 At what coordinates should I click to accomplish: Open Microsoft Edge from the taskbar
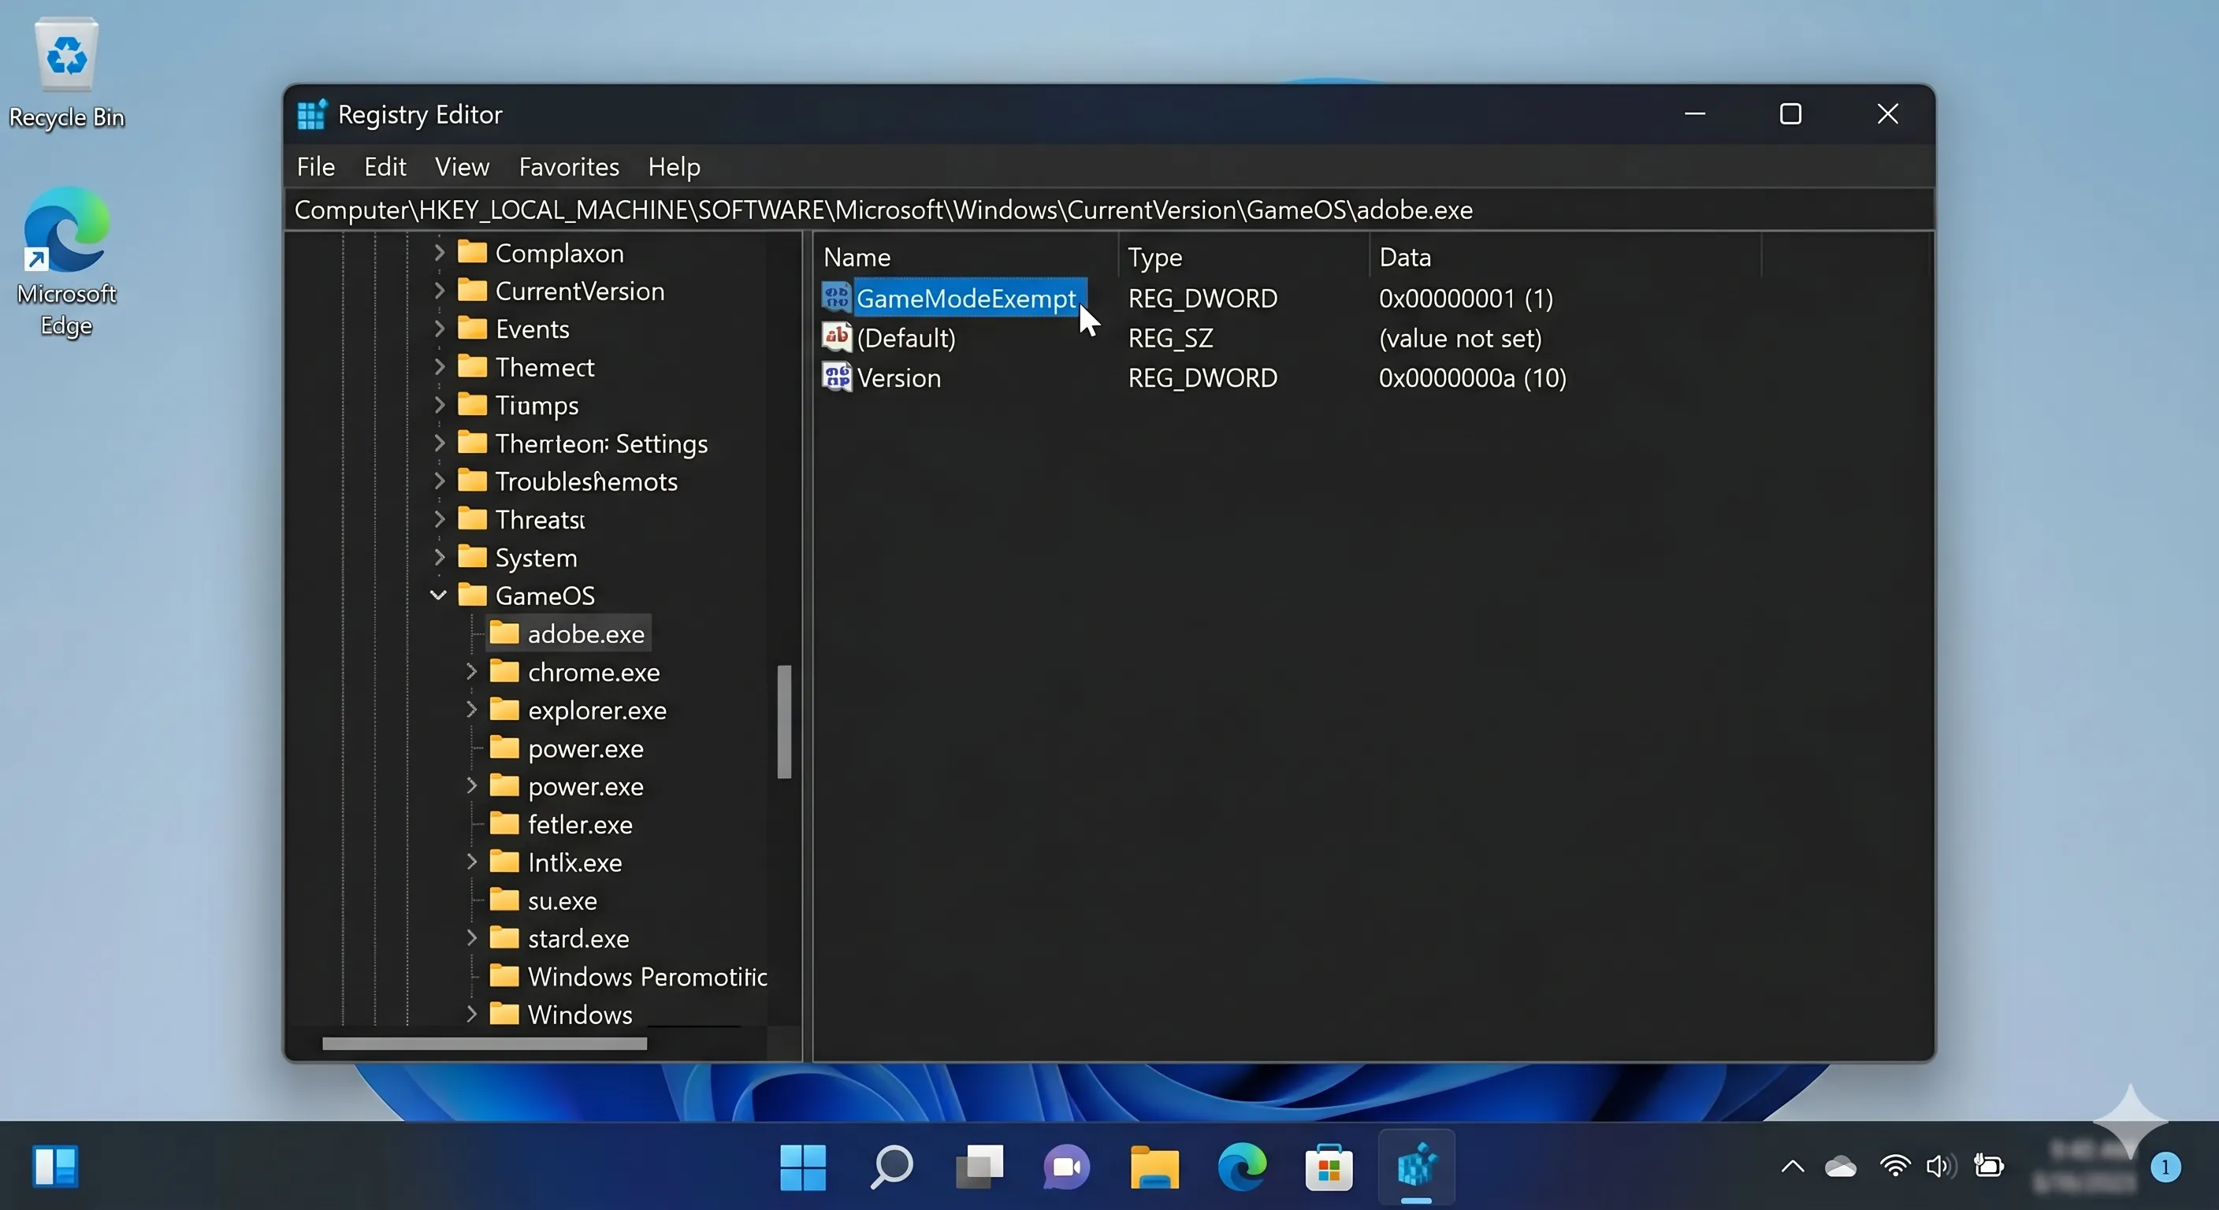click(x=1242, y=1167)
